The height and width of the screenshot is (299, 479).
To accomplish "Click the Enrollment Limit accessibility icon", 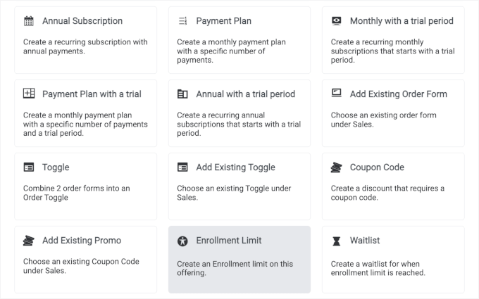I will pyautogui.click(x=182, y=241).
